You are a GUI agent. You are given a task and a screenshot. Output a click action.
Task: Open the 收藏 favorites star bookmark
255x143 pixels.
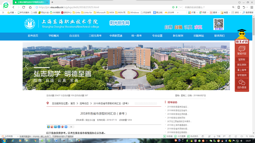[x=11, y=12]
